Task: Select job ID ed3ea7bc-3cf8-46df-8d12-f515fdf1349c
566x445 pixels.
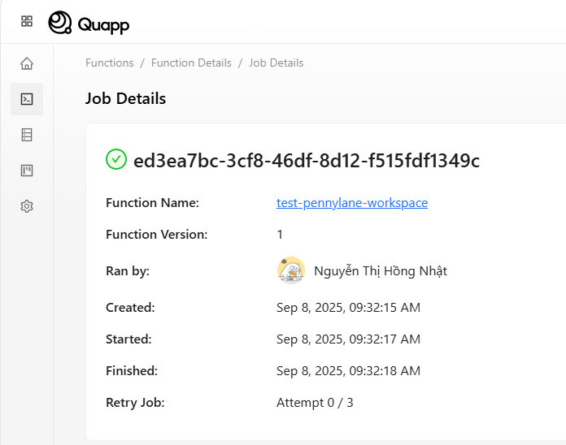Action: tap(307, 160)
